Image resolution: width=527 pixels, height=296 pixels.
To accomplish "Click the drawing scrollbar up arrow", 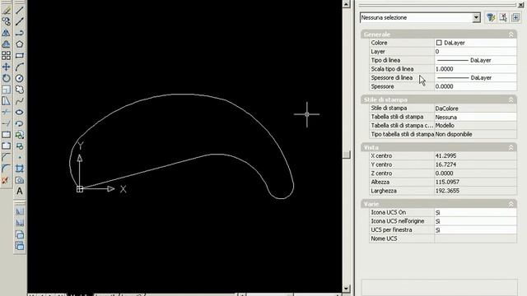I will coord(346,4).
